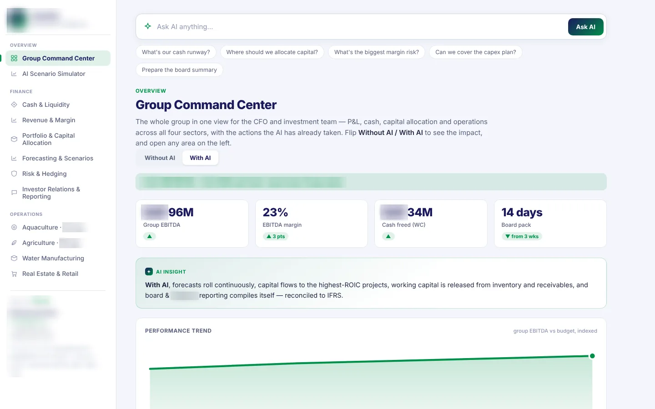Open Revenue & Margin section

(58, 120)
